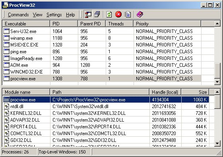Click the ntdll.dll module icon
This screenshot has width=223, height=157.
[x=6, y=107]
